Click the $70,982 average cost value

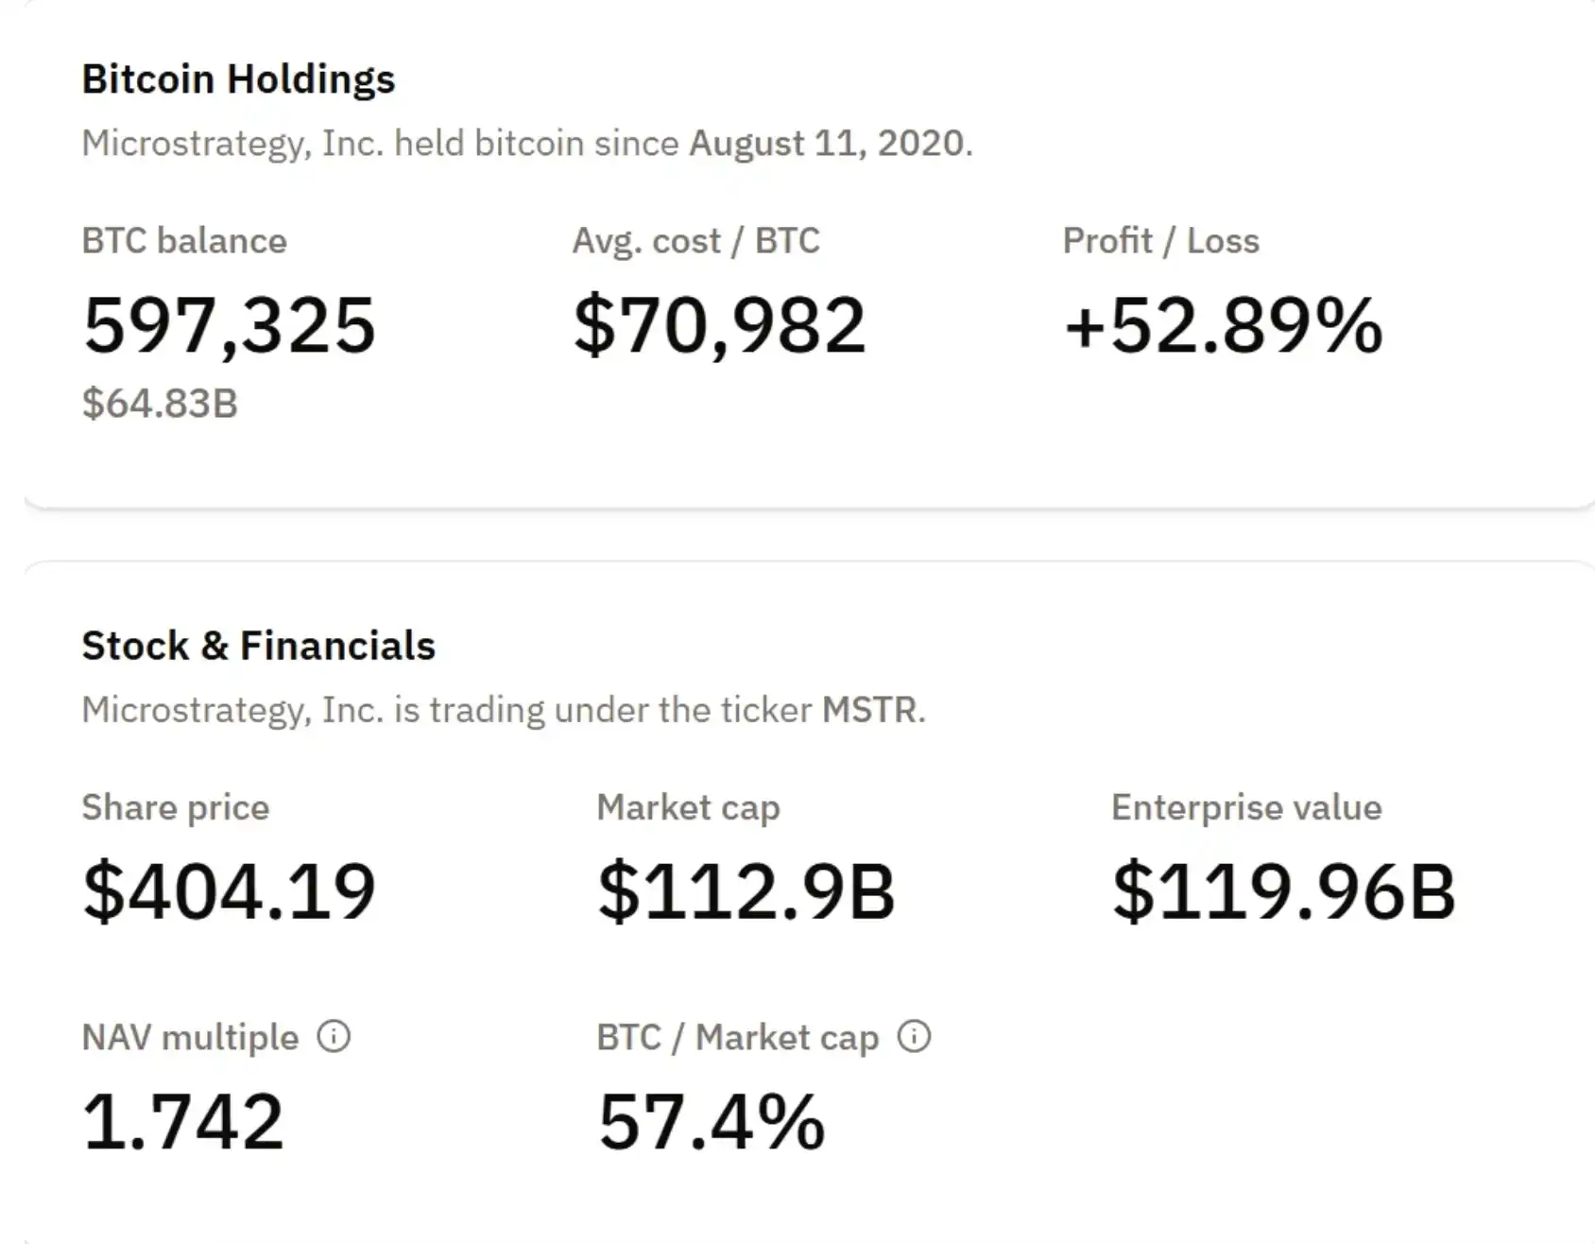tap(719, 326)
